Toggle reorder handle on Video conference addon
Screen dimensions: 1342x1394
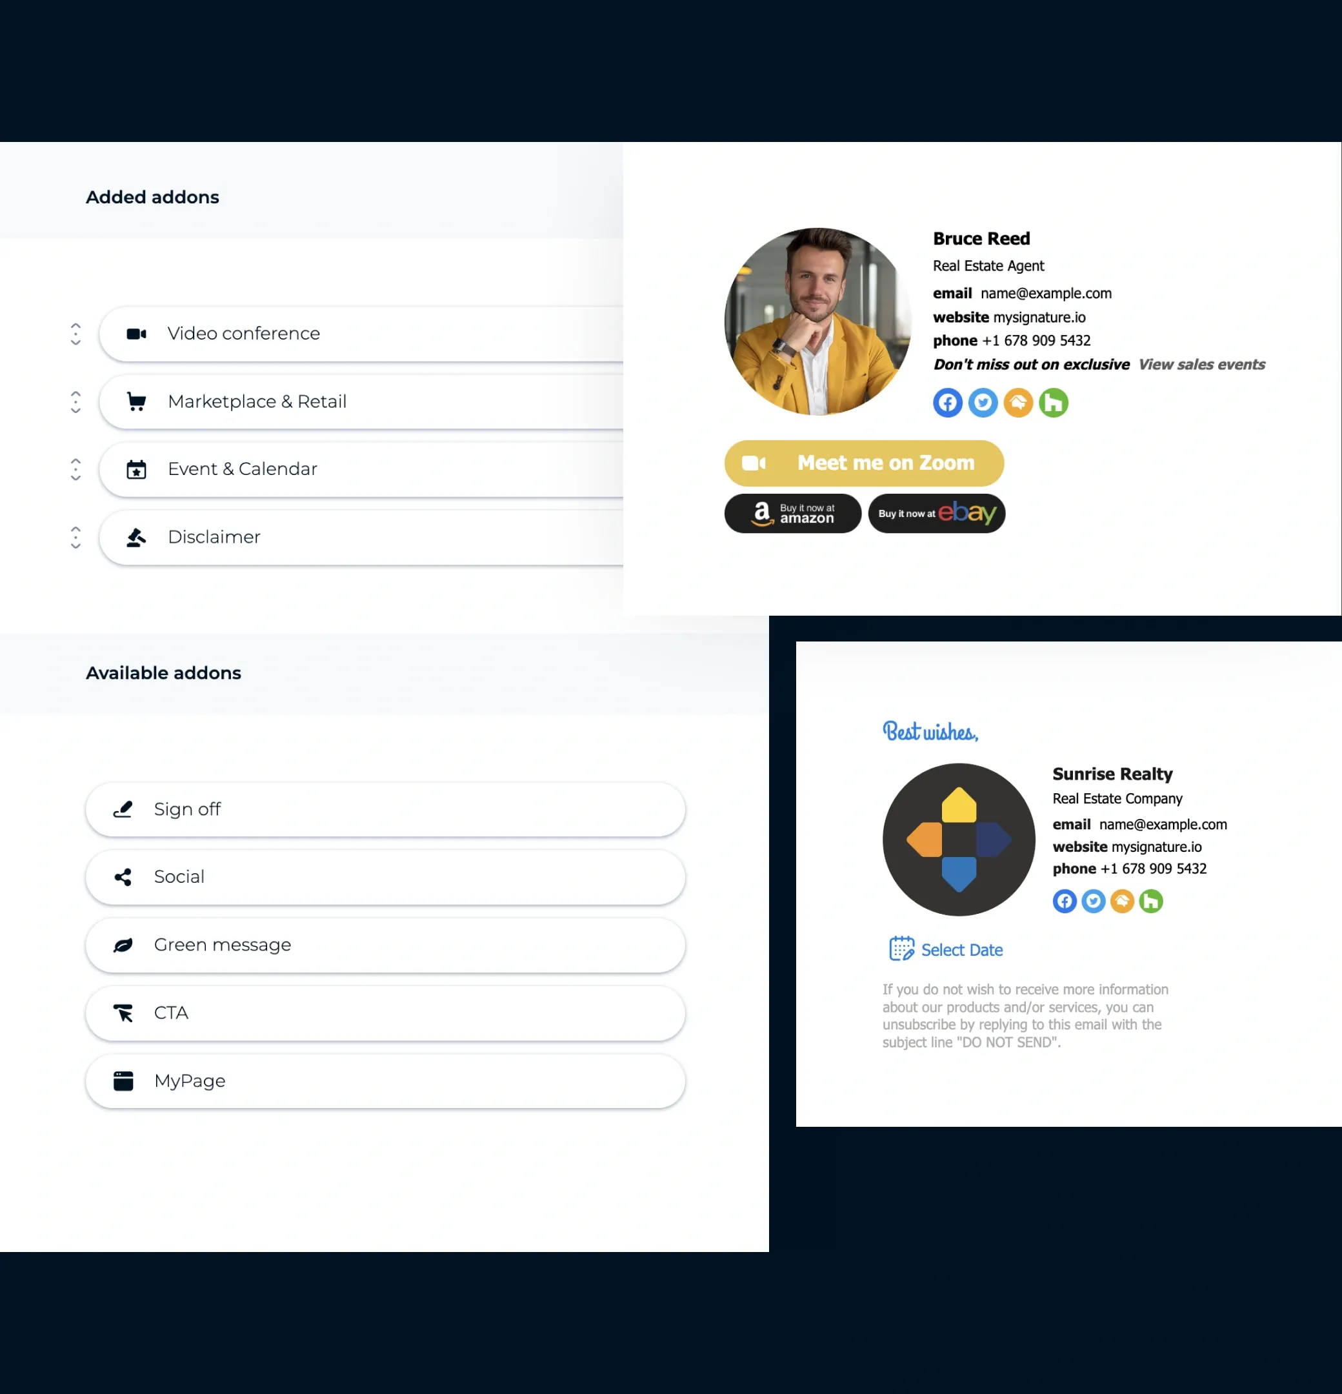(74, 332)
